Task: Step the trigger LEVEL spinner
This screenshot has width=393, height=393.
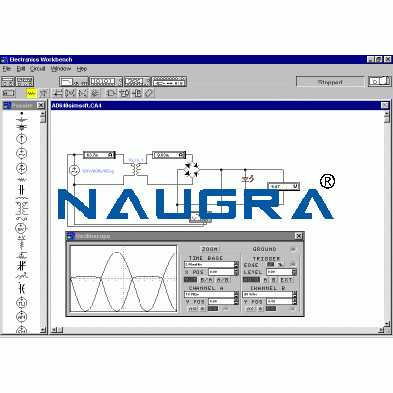Action: 294,272
